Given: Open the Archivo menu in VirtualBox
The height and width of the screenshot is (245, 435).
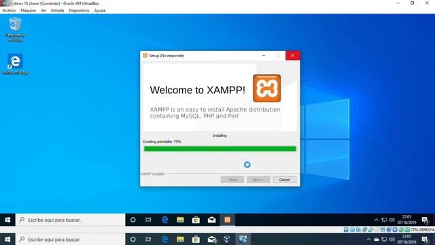Looking at the screenshot, I should (9, 11).
